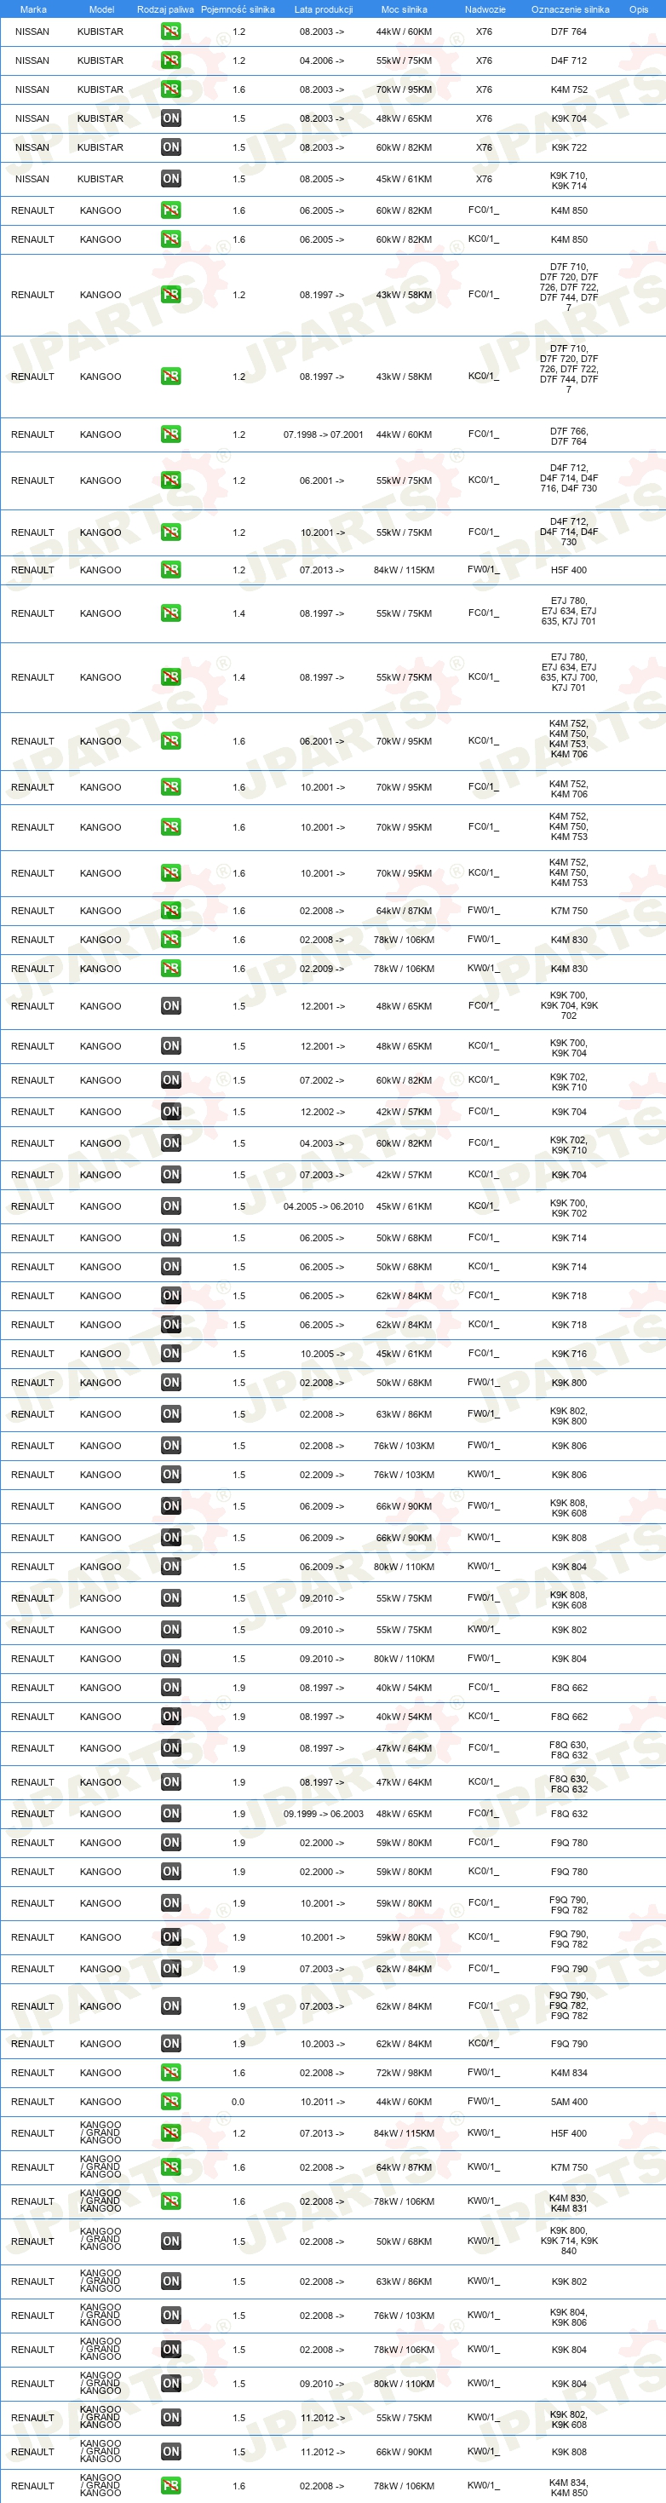Click the 48kW / 65KM cell in Kubistar row

click(x=404, y=118)
